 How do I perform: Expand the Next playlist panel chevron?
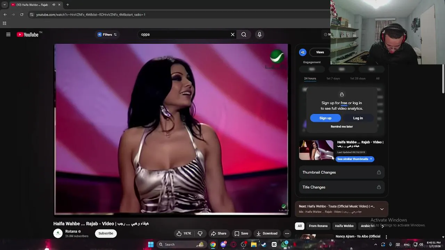click(x=382, y=209)
